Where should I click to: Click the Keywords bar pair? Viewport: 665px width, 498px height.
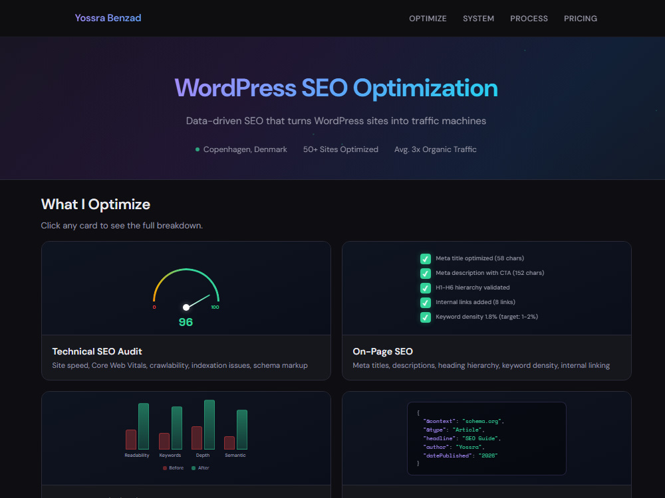(170, 428)
